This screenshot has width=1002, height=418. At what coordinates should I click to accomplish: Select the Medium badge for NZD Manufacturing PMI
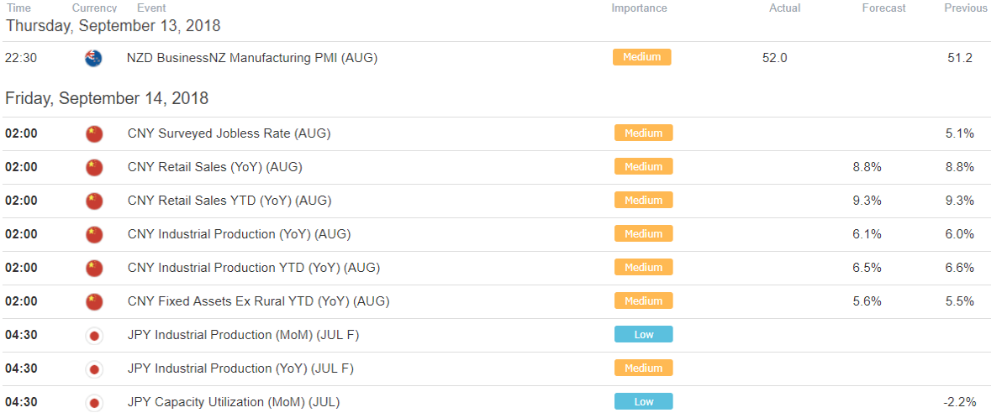(641, 57)
